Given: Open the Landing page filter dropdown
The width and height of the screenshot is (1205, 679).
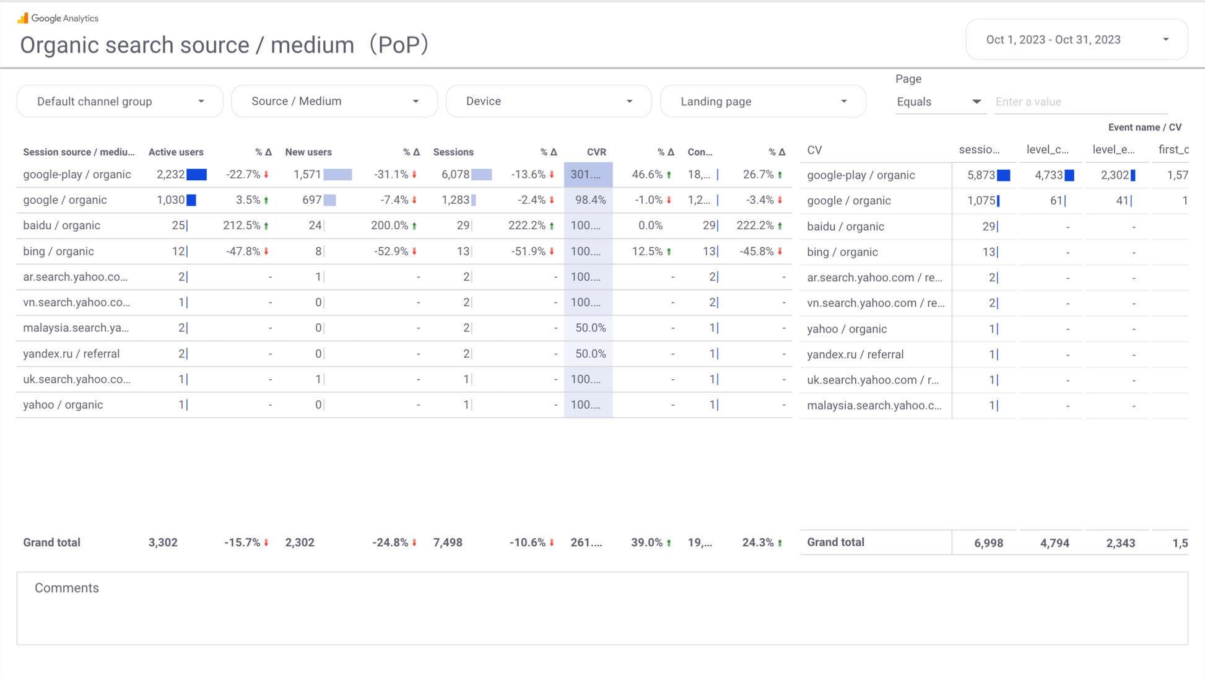Looking at the screenshot, I should [763, 101].
